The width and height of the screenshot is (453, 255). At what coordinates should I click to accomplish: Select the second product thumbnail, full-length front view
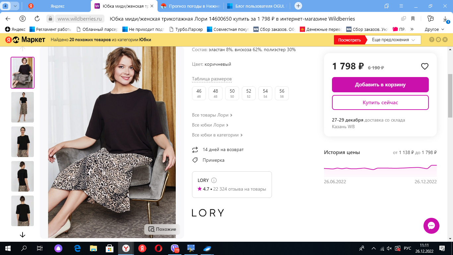tap(23, 107)
